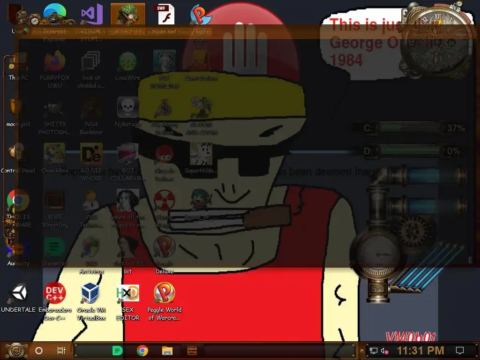This screenshot has height=360, width=480.
Task: Select the ChomikBox desktop icon
Action: [55, 158]
